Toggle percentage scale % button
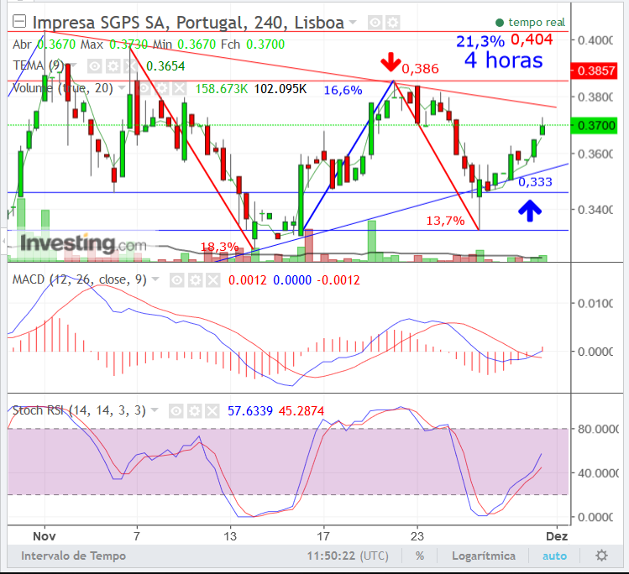Screen dimensions: 629x574 point(420,556)
